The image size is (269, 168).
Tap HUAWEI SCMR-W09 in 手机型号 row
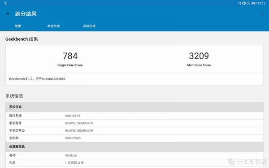pyautogui.click(x=79, y=123)
